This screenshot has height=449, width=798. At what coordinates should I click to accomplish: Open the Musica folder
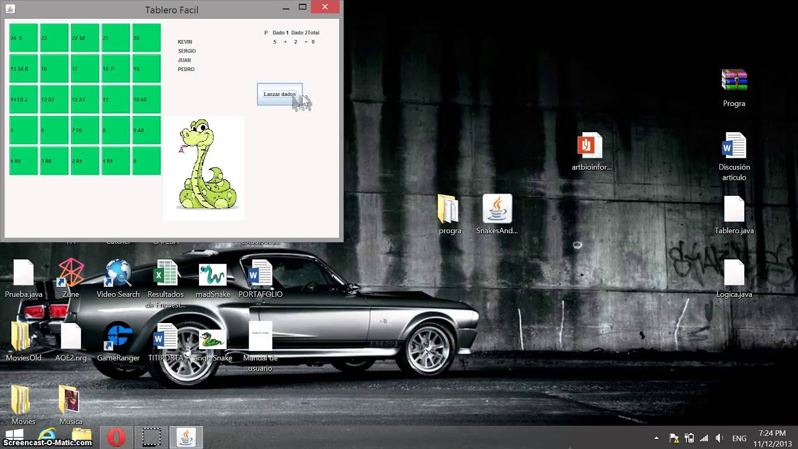(x=70, y=400)
